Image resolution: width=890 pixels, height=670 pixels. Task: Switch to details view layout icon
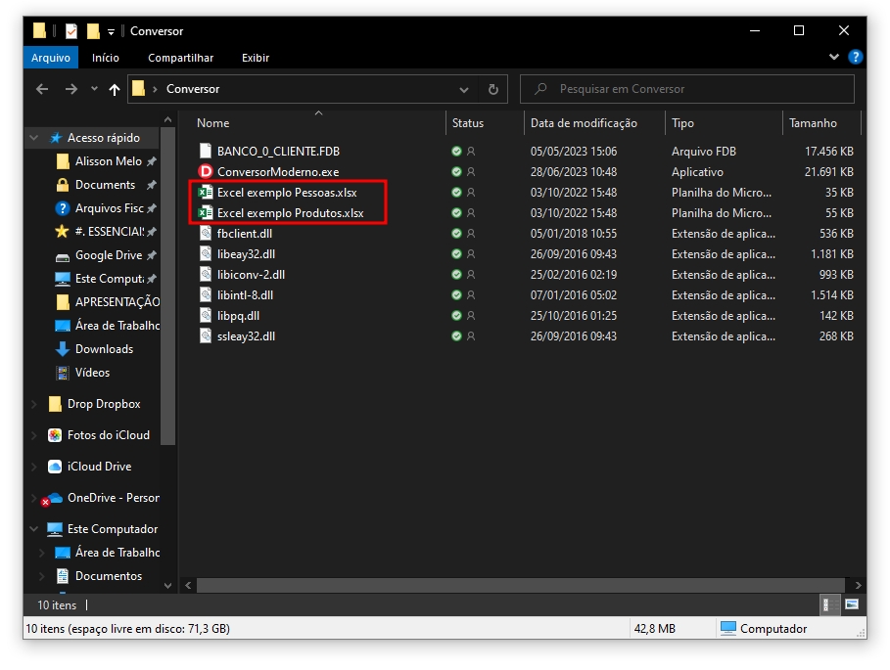(830, 604)
